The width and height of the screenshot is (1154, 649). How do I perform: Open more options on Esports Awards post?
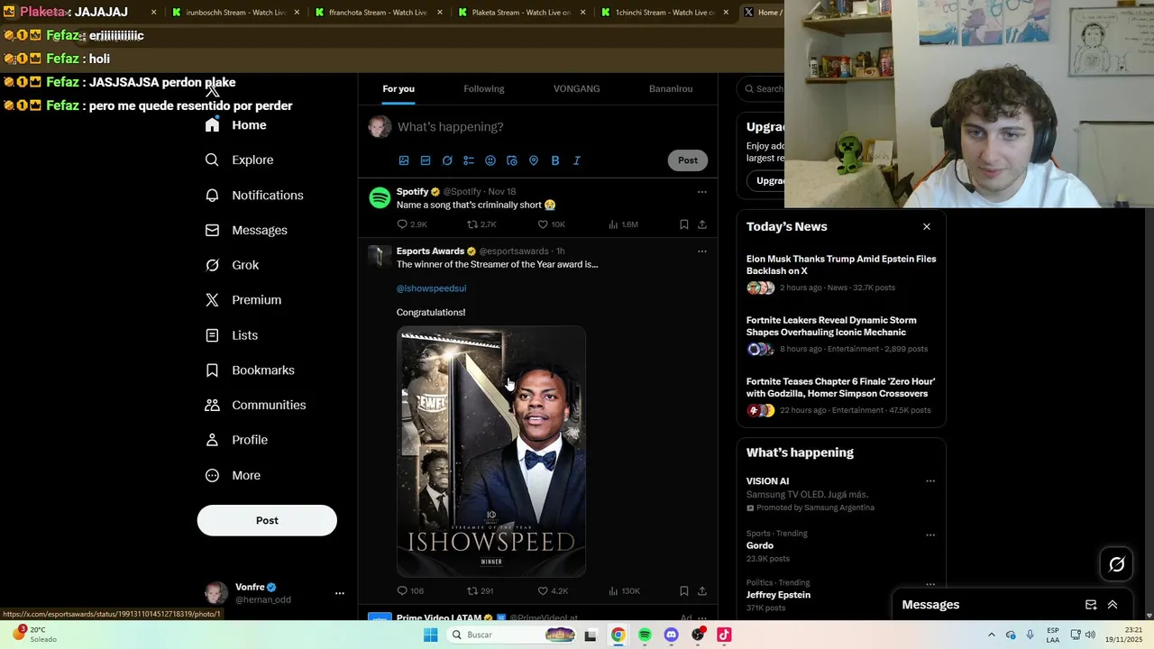[702, 251]
